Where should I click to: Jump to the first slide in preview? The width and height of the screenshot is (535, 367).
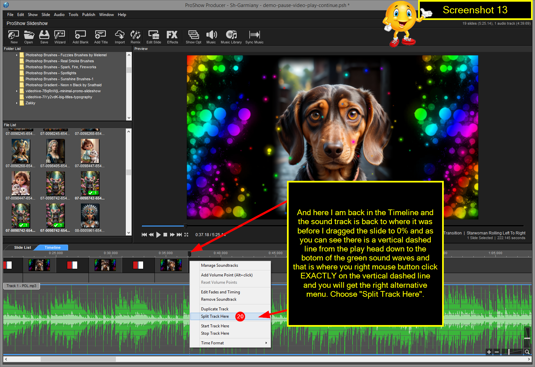pos(144,235)
